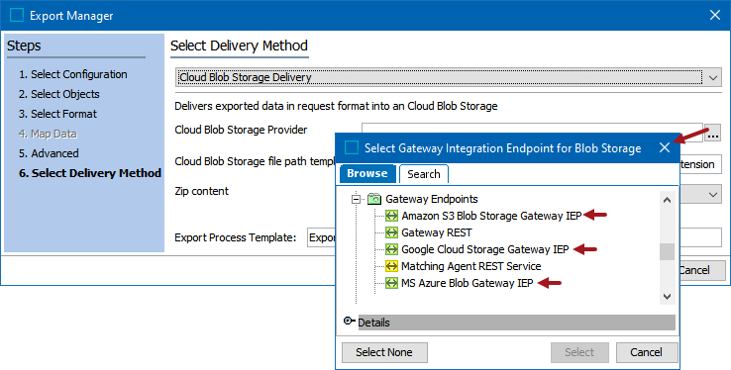Click the endpoint dialog title bar icon

(352, 148)
